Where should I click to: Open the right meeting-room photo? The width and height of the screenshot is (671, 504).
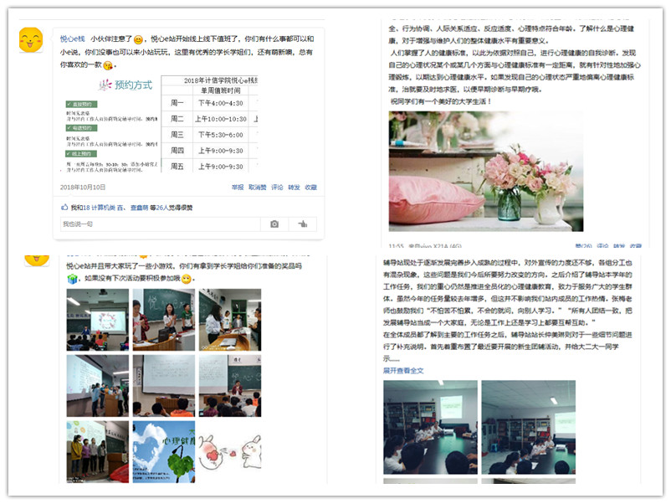click(x=529, y=427)
